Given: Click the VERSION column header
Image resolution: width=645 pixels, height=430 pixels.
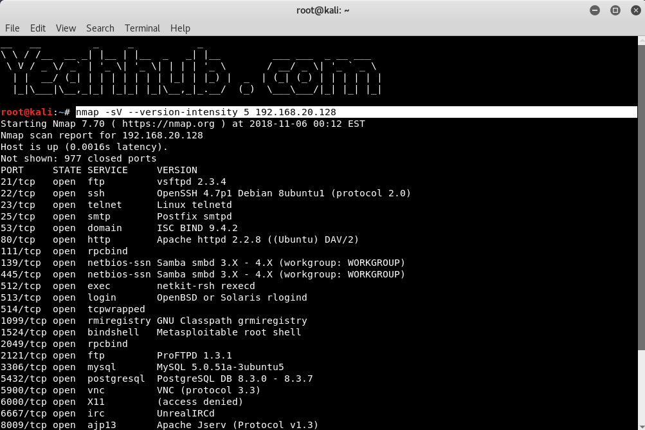Looking at the screenshot, I should pyautogui.click(x=177, y=170).
